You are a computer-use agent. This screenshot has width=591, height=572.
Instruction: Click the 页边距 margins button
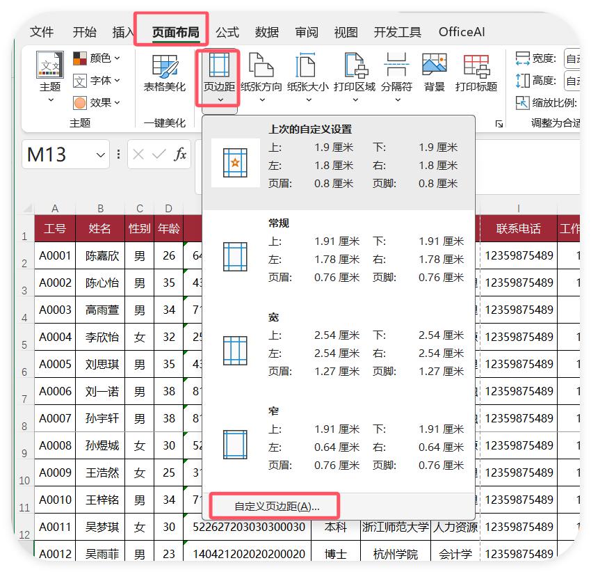pyautogui.click(x=219, y=77)
